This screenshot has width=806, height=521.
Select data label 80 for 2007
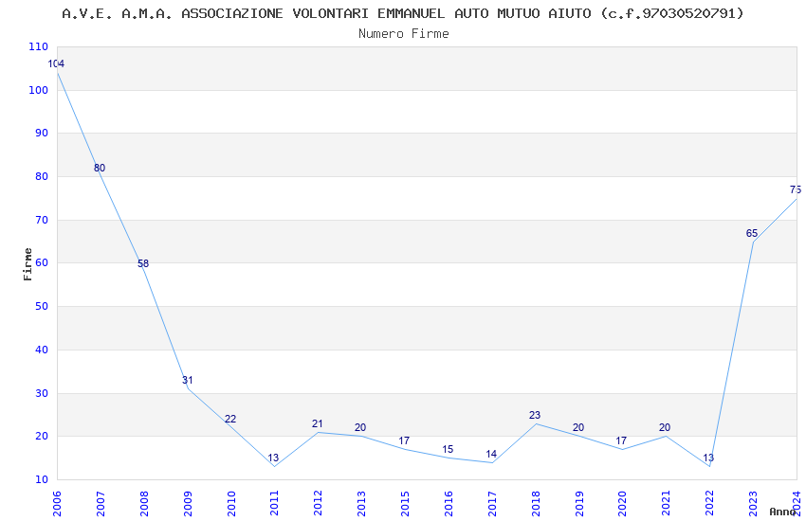(x=100, y=168)
